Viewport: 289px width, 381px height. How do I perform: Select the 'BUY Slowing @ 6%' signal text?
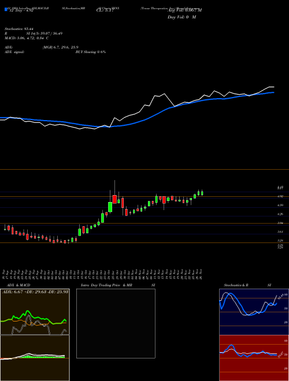pyautogui.click(x=91, y=52)
